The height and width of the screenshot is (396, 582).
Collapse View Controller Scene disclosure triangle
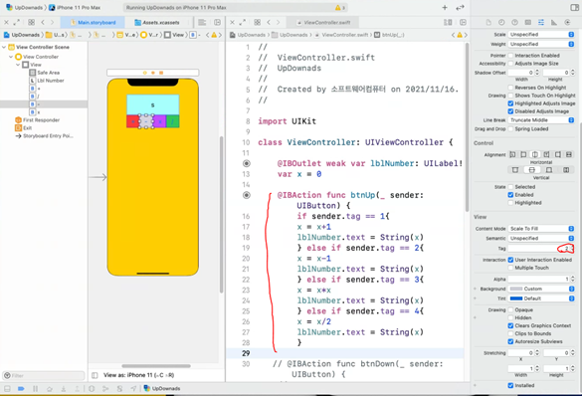point(4,47)
